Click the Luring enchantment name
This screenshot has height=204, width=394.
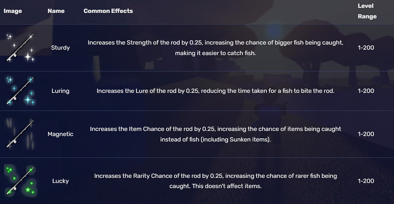coord(61,91)
